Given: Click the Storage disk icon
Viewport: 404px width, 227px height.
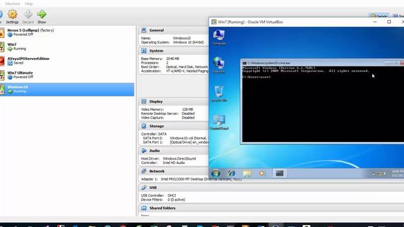Looking at the screenshot, I should click(144, 126).
